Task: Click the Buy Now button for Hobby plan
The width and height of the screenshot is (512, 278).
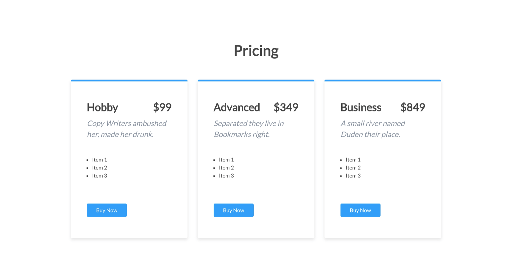Action: pyautogui.click(x=107, y=210)
